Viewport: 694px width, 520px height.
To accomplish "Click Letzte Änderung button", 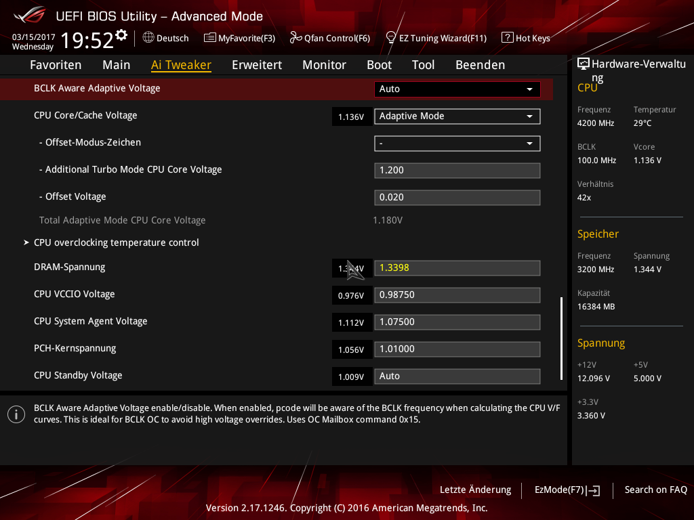I will pos(475,490).
